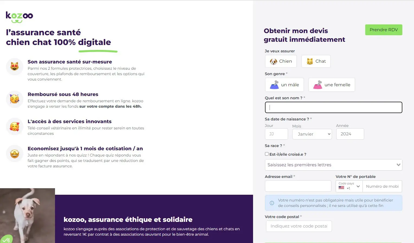Open the breed dropdown 'Saisissez les premières lettres'

(334, 165)
